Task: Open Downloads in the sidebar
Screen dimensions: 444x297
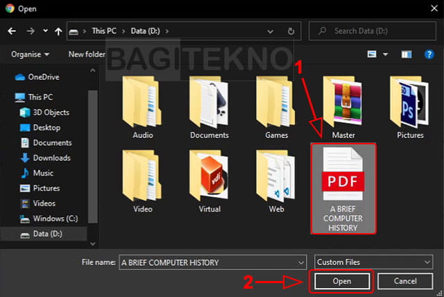Action: 45,158
